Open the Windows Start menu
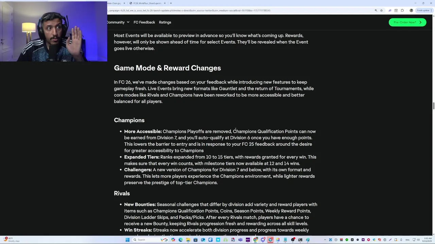Image resolution: width=435 pixels, height=244 pixels. (127, 240)
